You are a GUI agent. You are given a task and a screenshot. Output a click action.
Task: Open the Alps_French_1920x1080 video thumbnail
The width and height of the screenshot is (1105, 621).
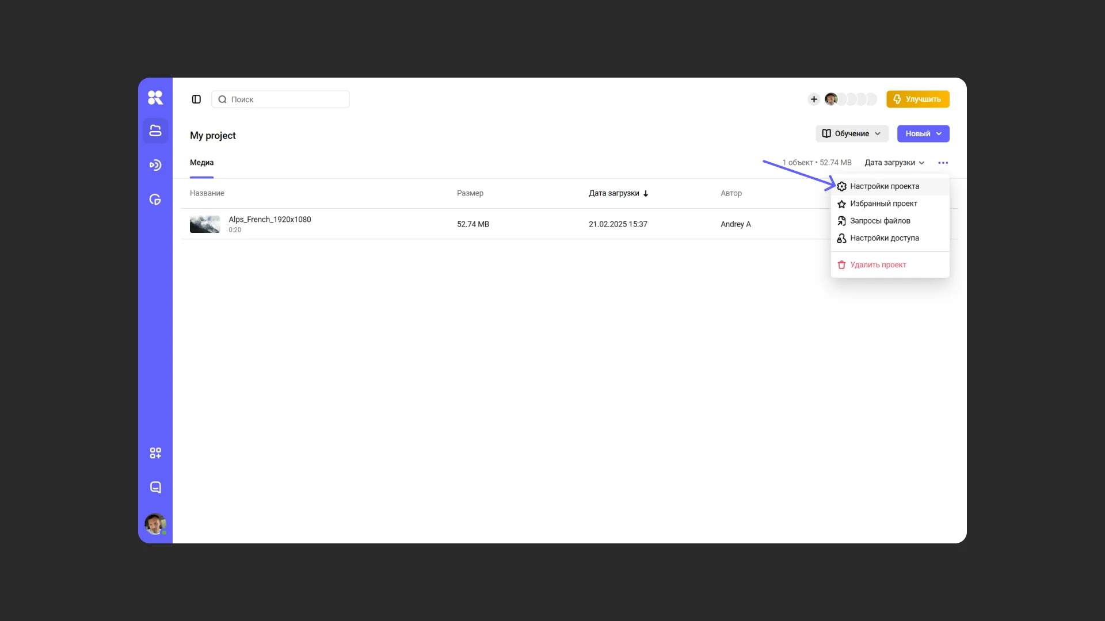[204, 224]
